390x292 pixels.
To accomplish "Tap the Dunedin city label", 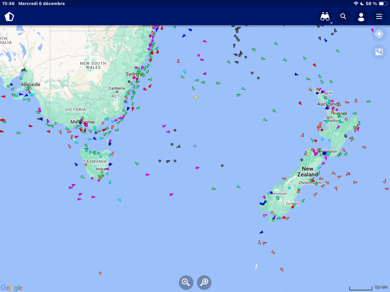I will (292, 204).
